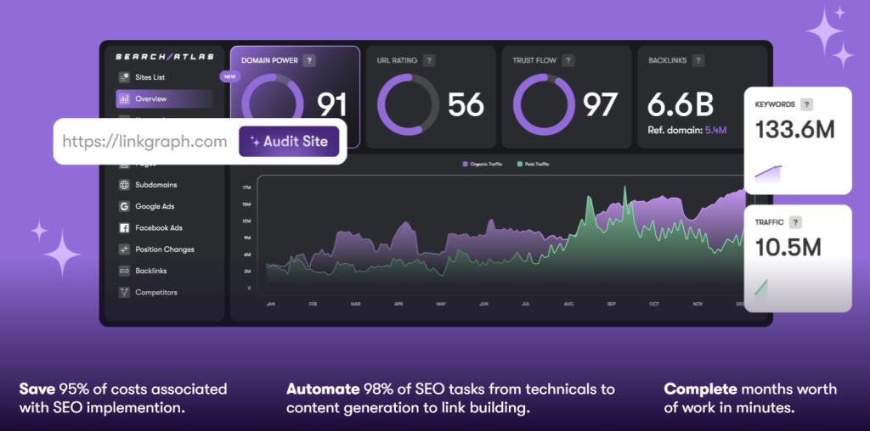The height and width of the screenshot is (431, 870).
Task: Click the Facebook Ads logo icon
Action: click(x=124, y=227)
